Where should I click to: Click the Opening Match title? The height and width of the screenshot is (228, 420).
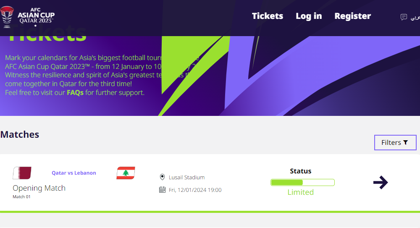[39, 188]
